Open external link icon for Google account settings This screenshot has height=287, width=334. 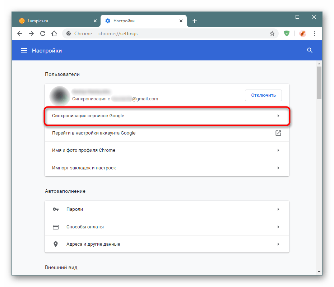pos(278,133)
